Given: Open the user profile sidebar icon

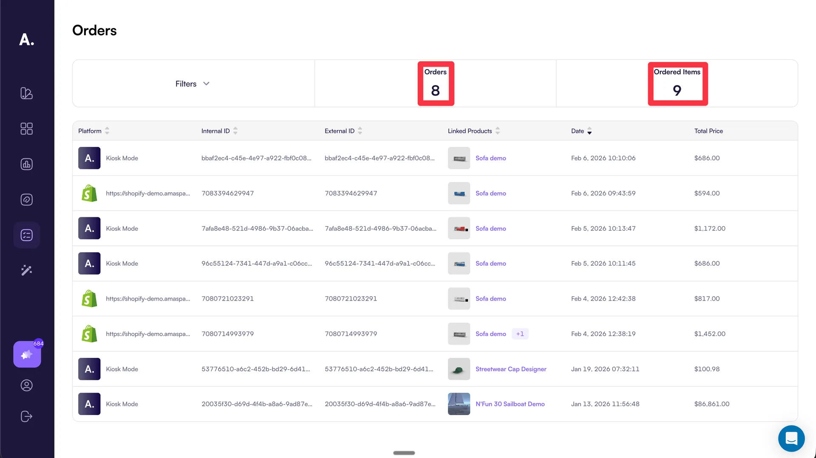Looking at the screenshot, I should [x=26, y=385].
